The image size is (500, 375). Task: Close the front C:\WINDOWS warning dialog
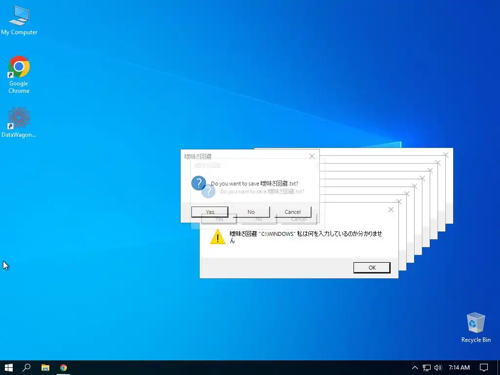[391, 209]
